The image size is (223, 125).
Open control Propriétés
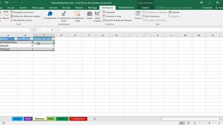(x=109, y=12)
